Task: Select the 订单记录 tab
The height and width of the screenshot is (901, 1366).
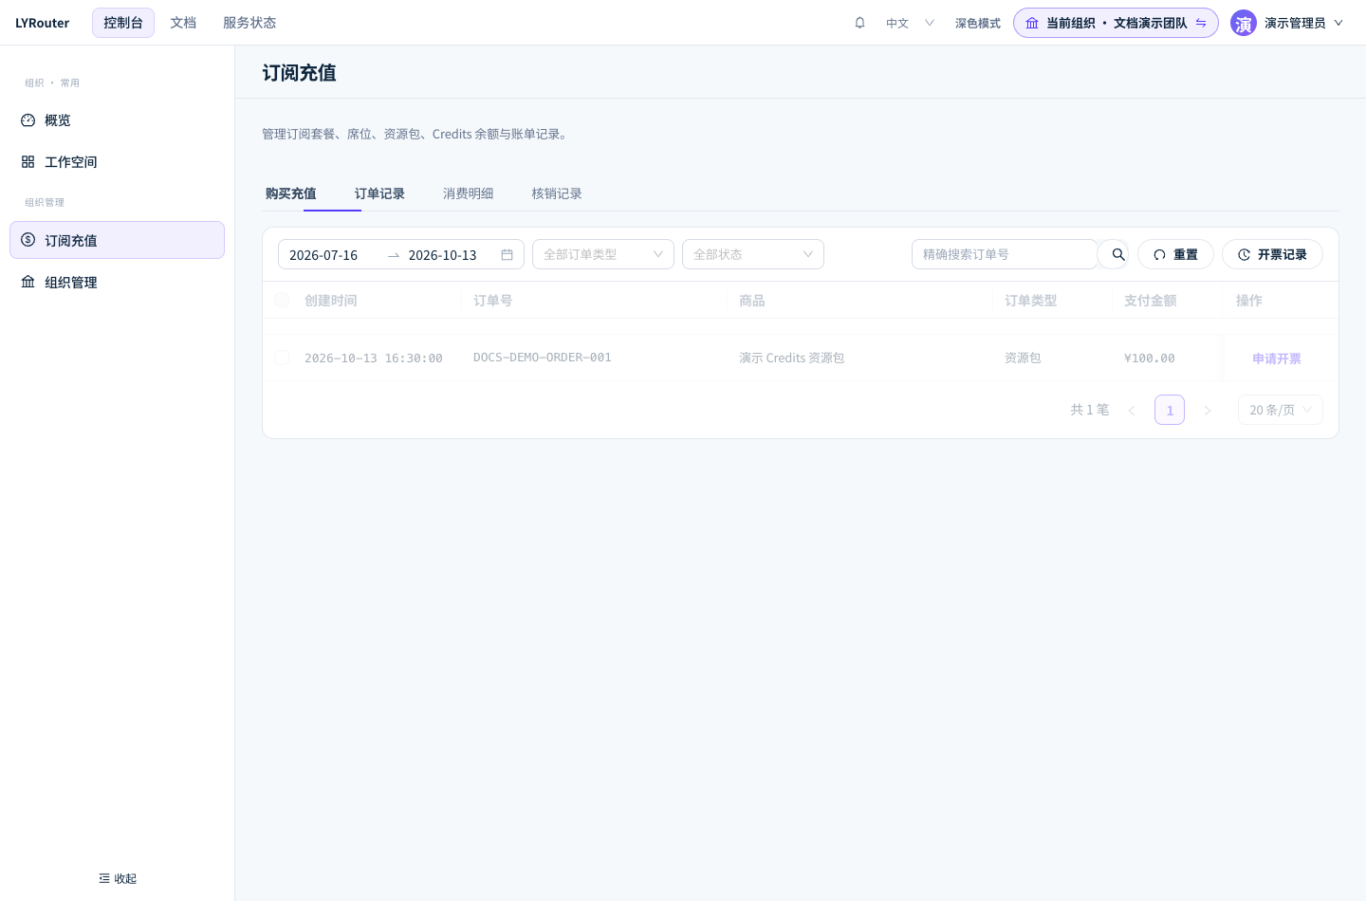Action: (x=379, y=193)
